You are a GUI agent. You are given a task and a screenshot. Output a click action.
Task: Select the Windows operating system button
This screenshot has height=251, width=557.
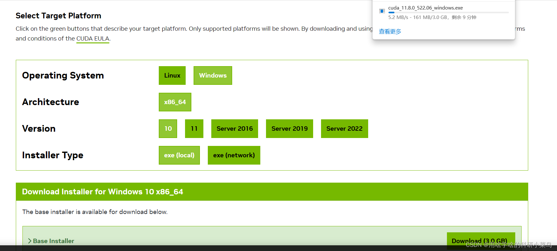tap(213, 75)
